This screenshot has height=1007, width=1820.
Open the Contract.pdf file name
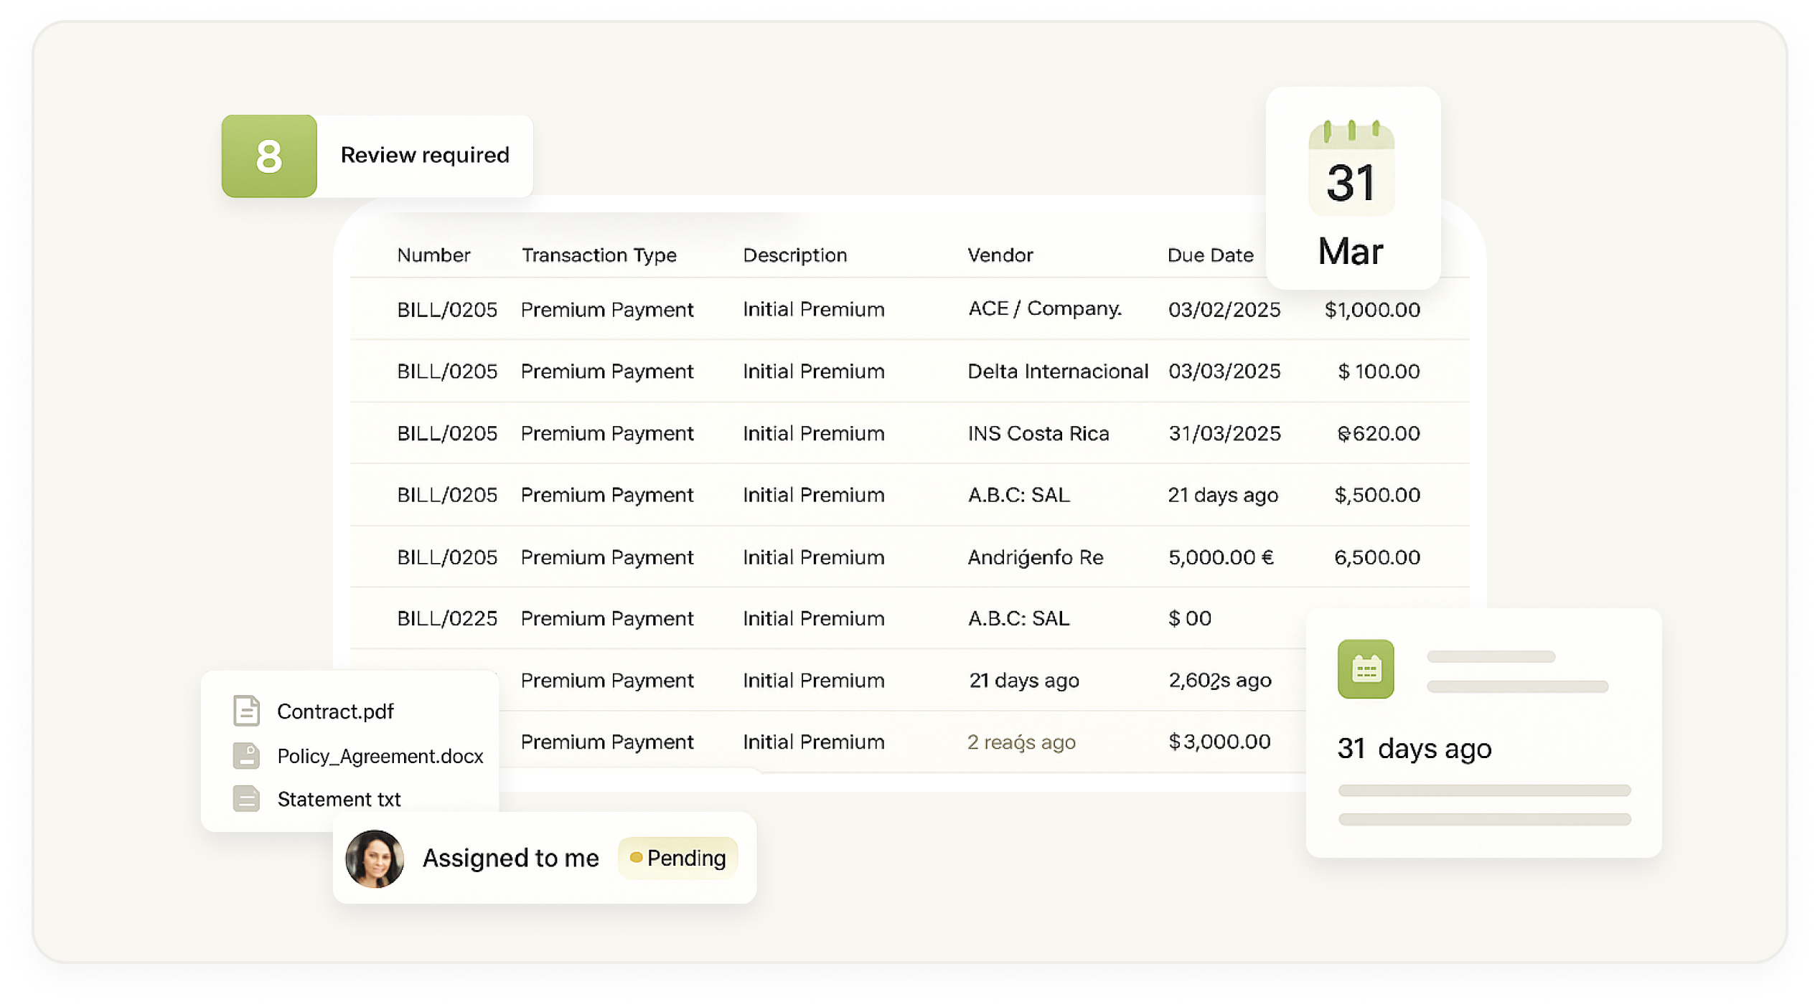pyautogui.click(x=335, y=711)
